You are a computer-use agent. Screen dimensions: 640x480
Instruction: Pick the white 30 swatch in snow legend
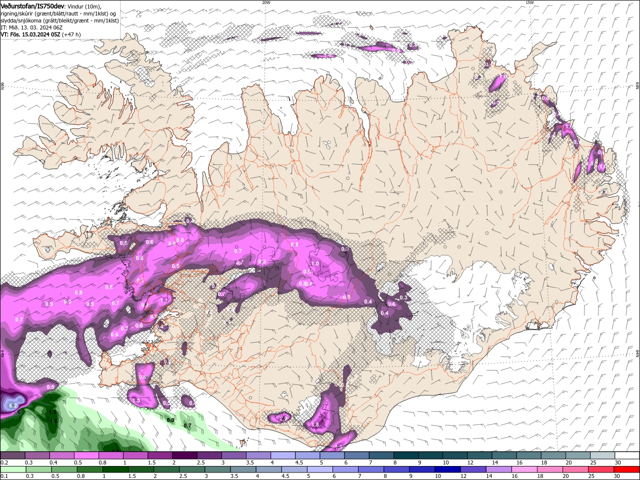click(627, 455)
